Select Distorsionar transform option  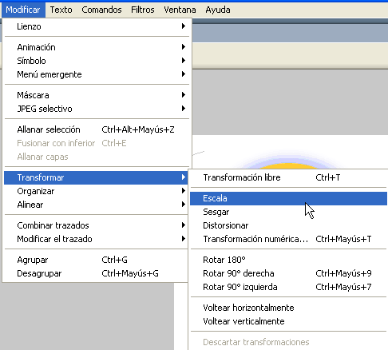pos(288,225)
